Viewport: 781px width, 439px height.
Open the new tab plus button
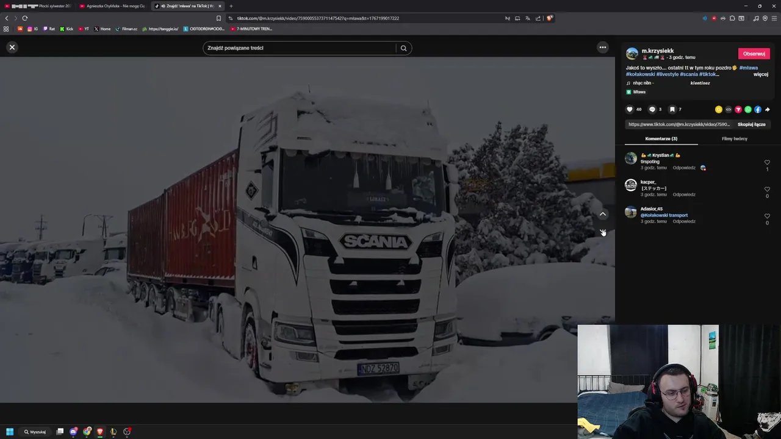tap(231, 6)
